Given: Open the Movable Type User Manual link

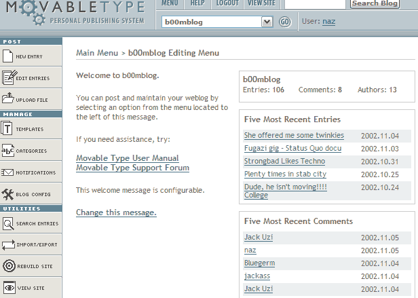Looking at the screenshot, I should [x=128, y=158].
